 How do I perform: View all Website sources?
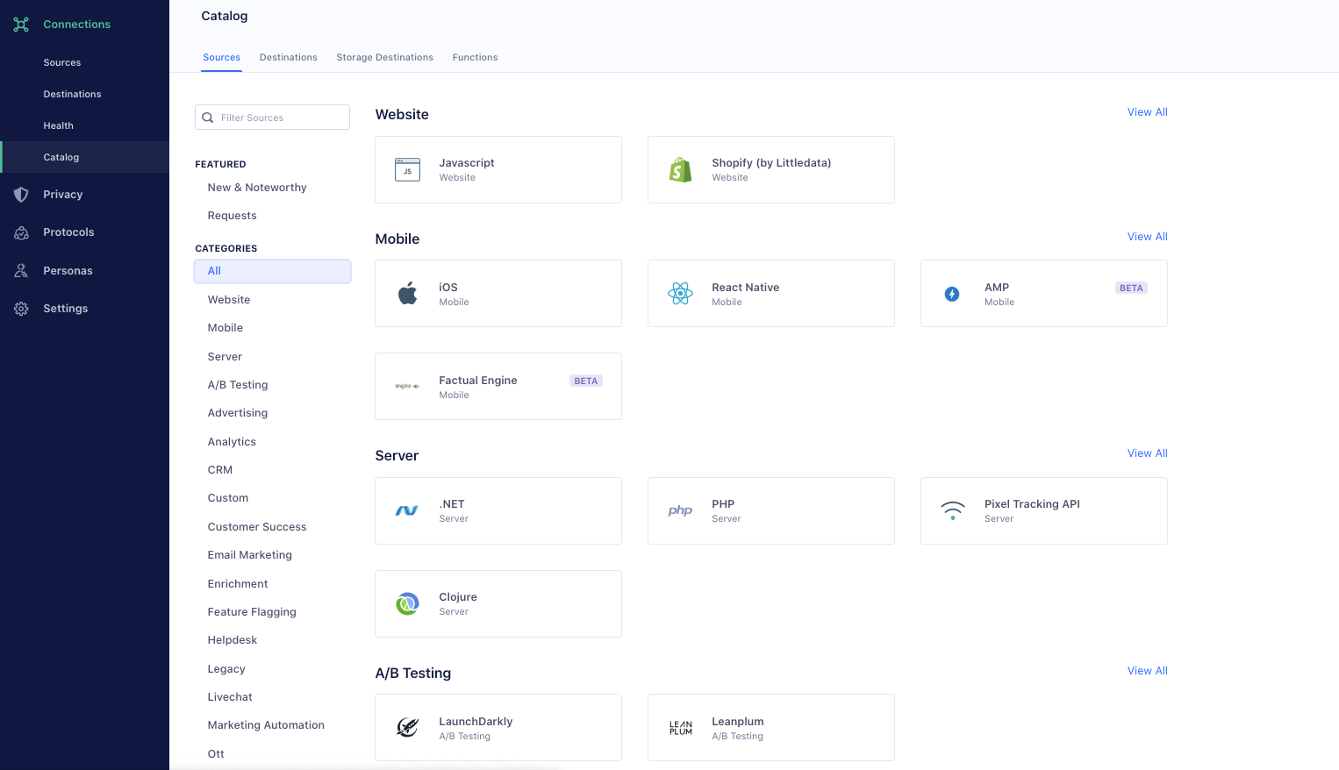tap(1148, 112)
